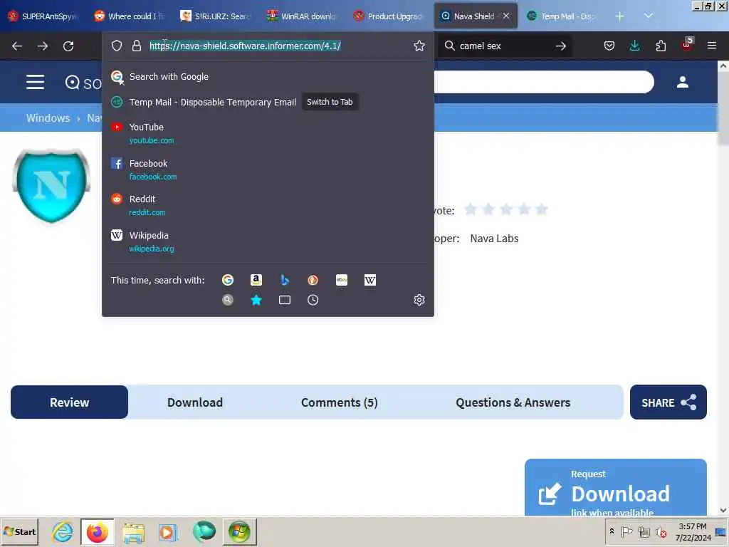This screenshot has height=547, width=729.
Task: Open the Windows Start menu
Action: pyautogui.click(x=19, y=531)
